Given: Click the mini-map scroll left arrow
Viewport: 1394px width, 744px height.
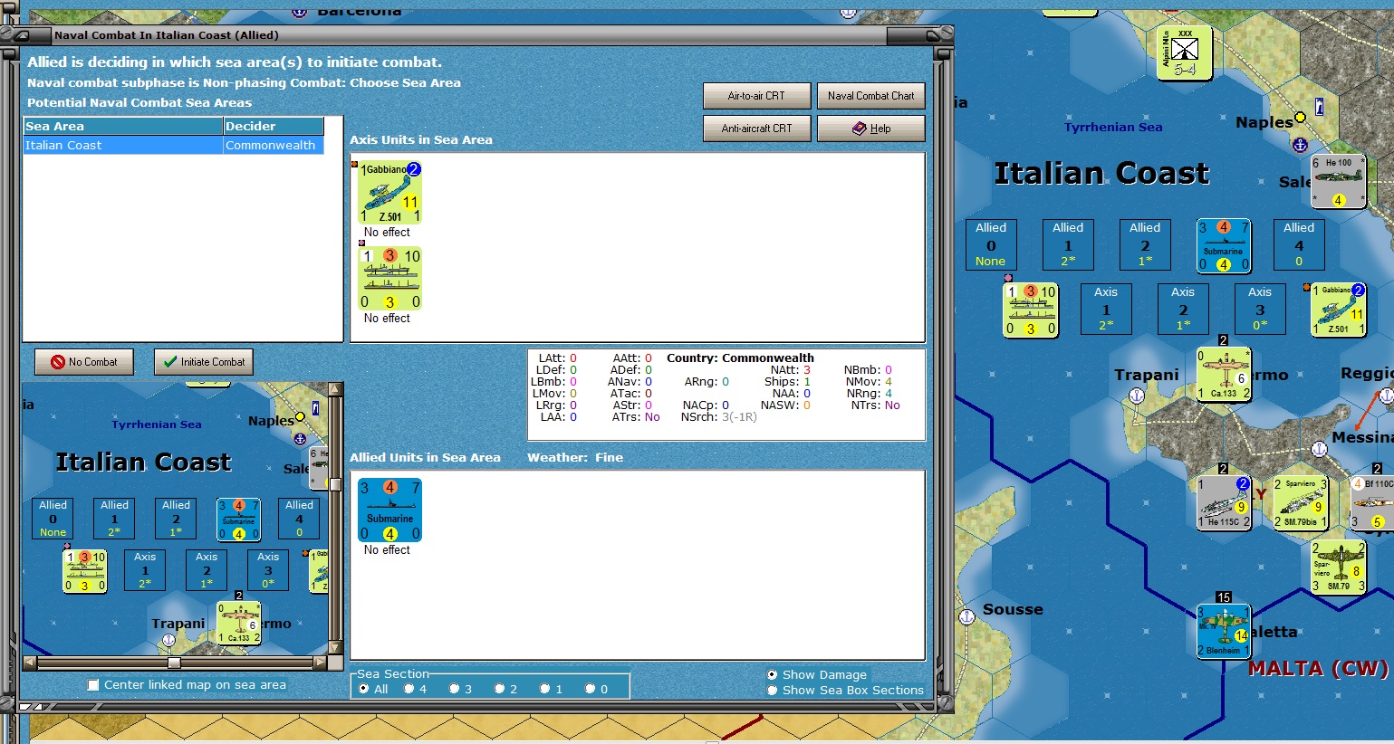Looking at the screenshot, I should [x=30, y=663].
